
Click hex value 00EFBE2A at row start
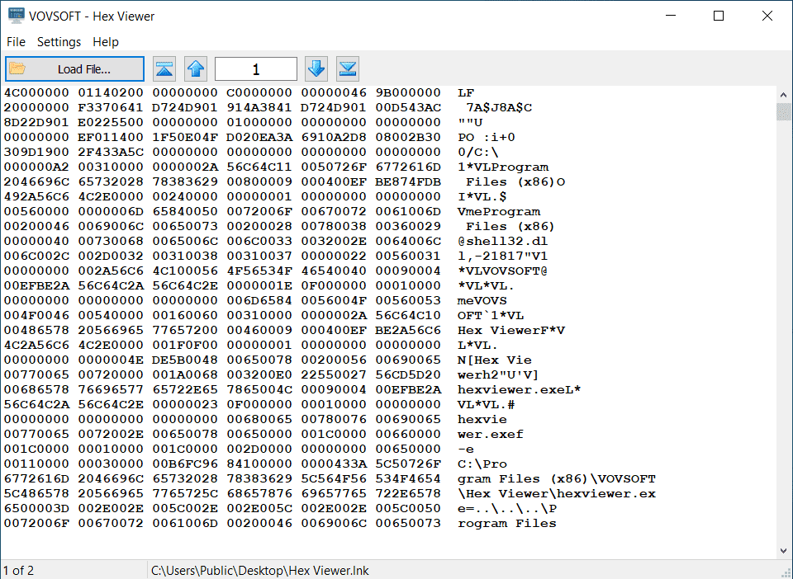36,285
